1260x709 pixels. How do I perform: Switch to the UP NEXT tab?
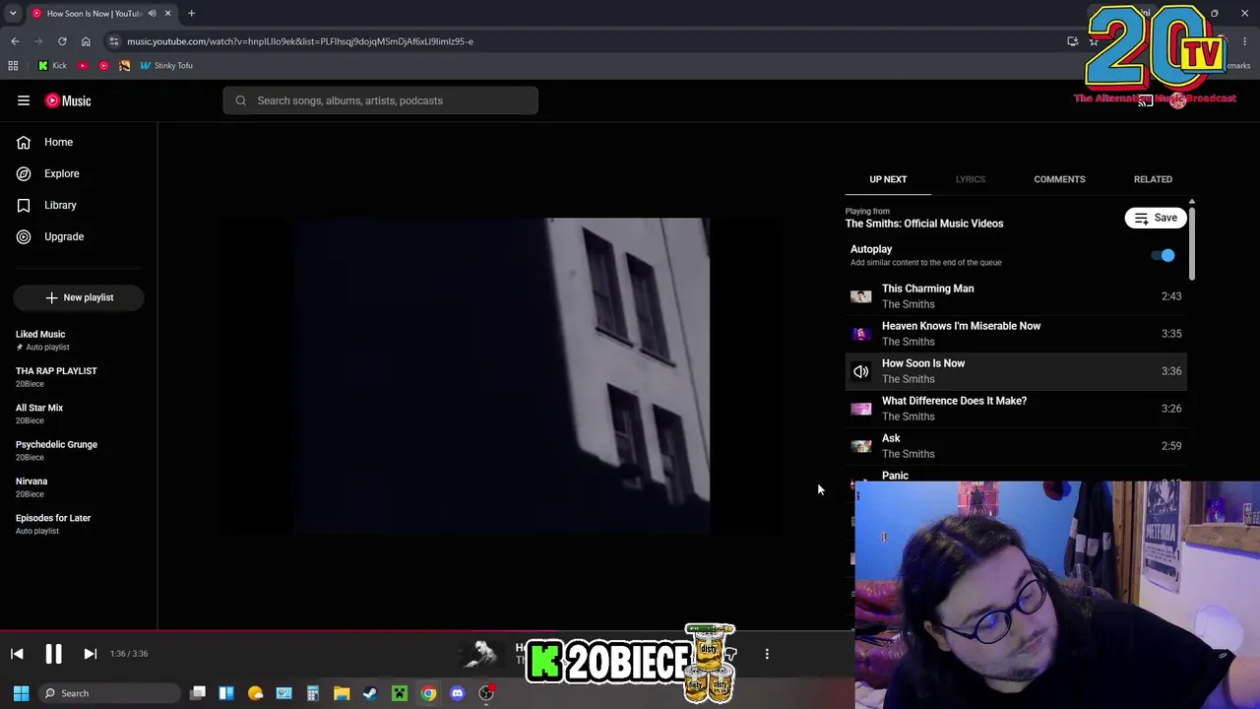point(888,179)
